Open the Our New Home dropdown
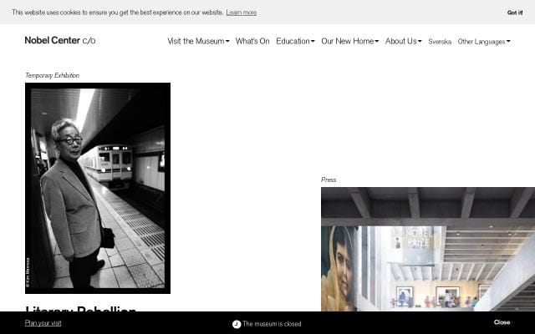This screenshot has height=334, width=535. point(349,41)
